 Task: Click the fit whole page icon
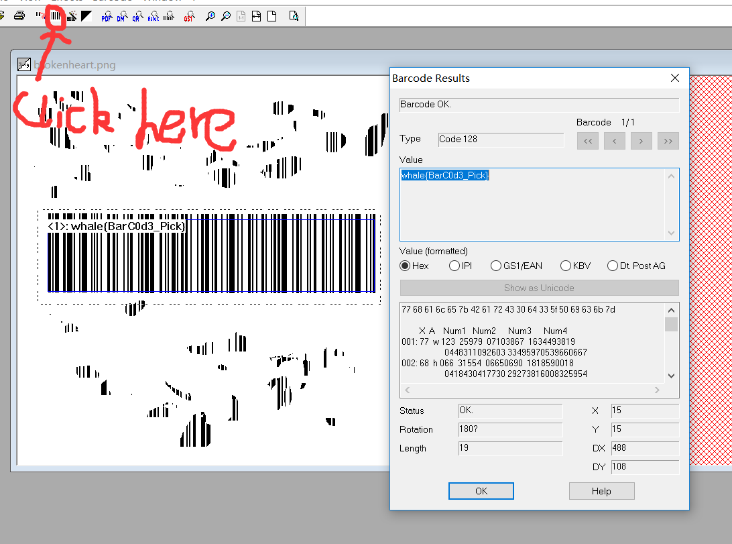click(271, 16)
